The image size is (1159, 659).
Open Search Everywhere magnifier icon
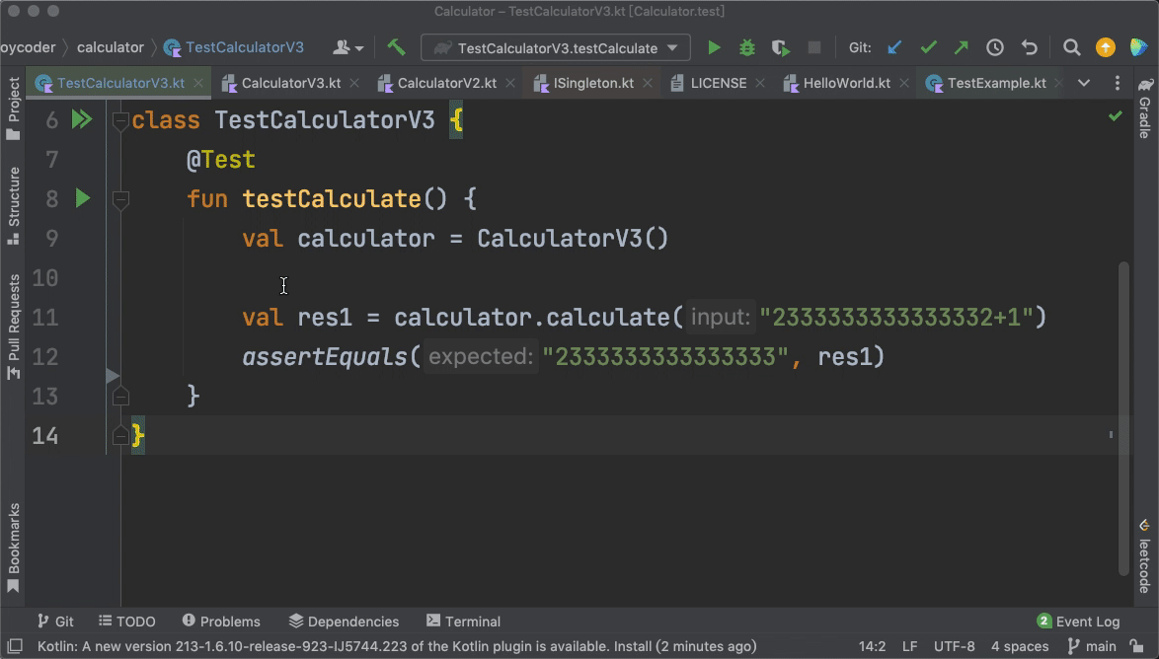coord(1071,47)
